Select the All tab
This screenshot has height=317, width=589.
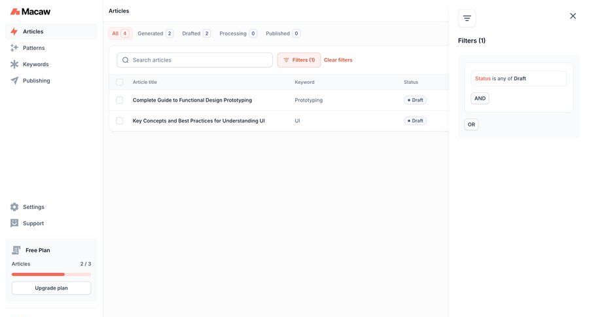coord(120,33)
